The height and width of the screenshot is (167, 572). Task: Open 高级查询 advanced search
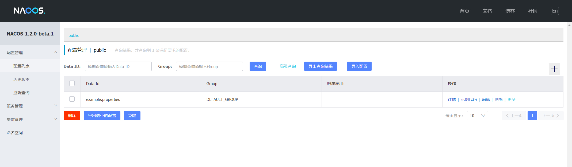tap(288, 66)
